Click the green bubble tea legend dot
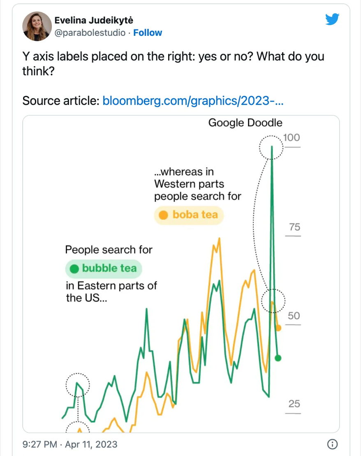This screenshot has width=361, height=456. [74, 269]
